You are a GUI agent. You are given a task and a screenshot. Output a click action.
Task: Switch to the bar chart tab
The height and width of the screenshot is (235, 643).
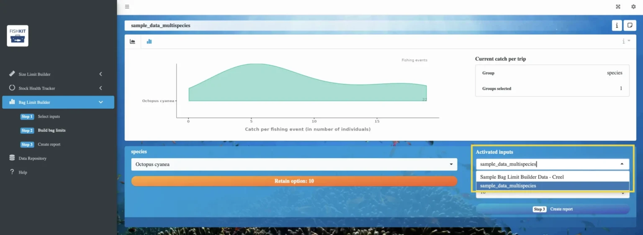point(149,41)
